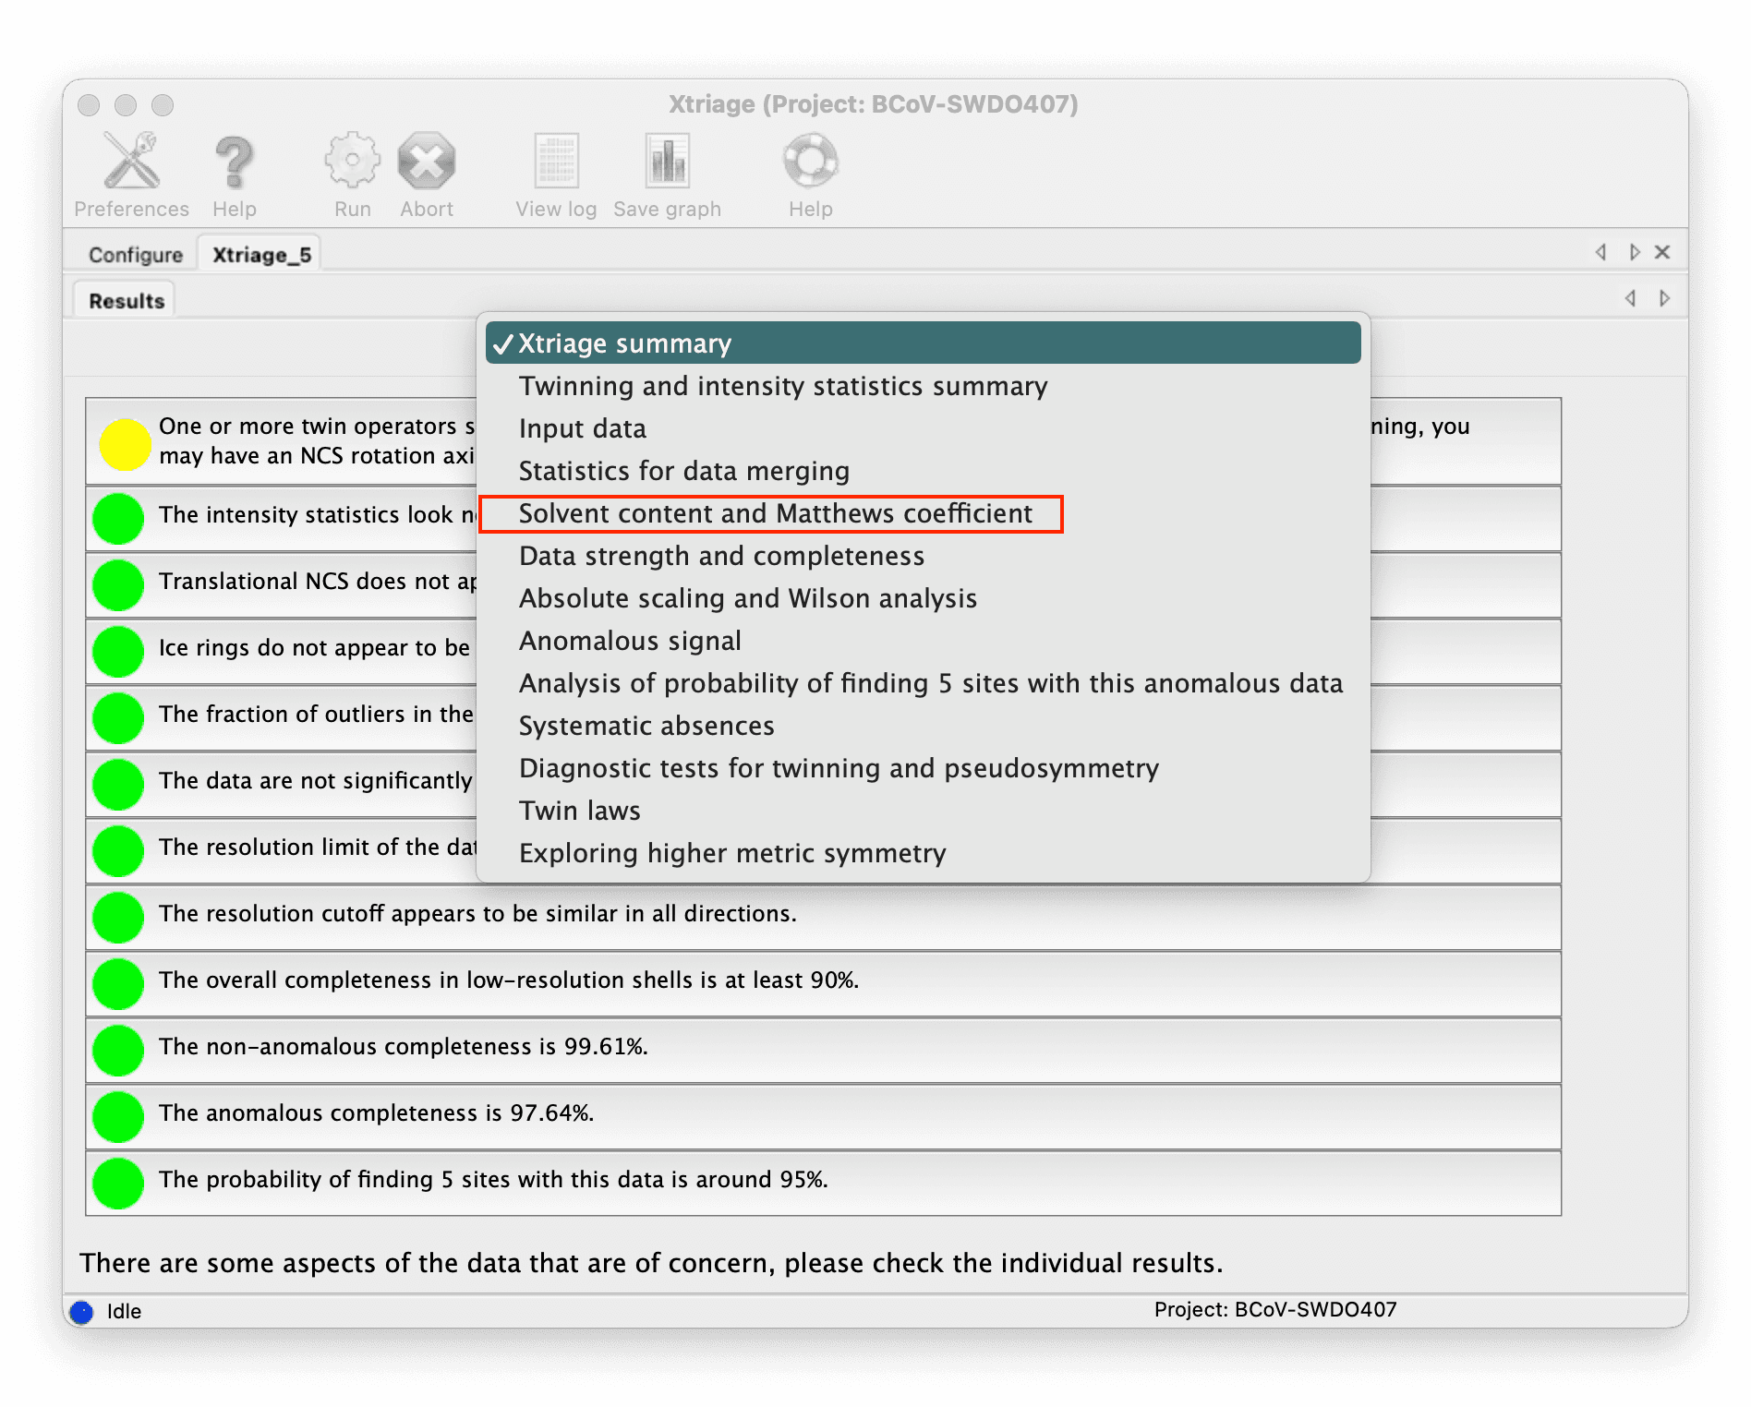
Task: Click the blue Idle status indicator
Action: click(81, 1312)
